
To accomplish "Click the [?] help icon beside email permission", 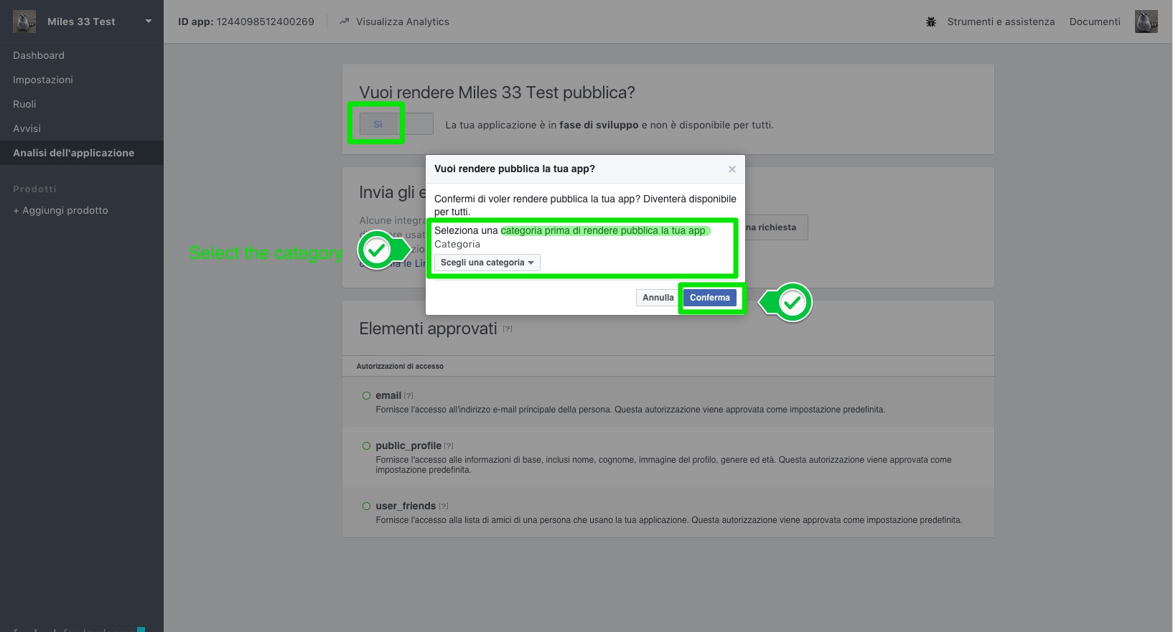I will (x=408, y=396).
